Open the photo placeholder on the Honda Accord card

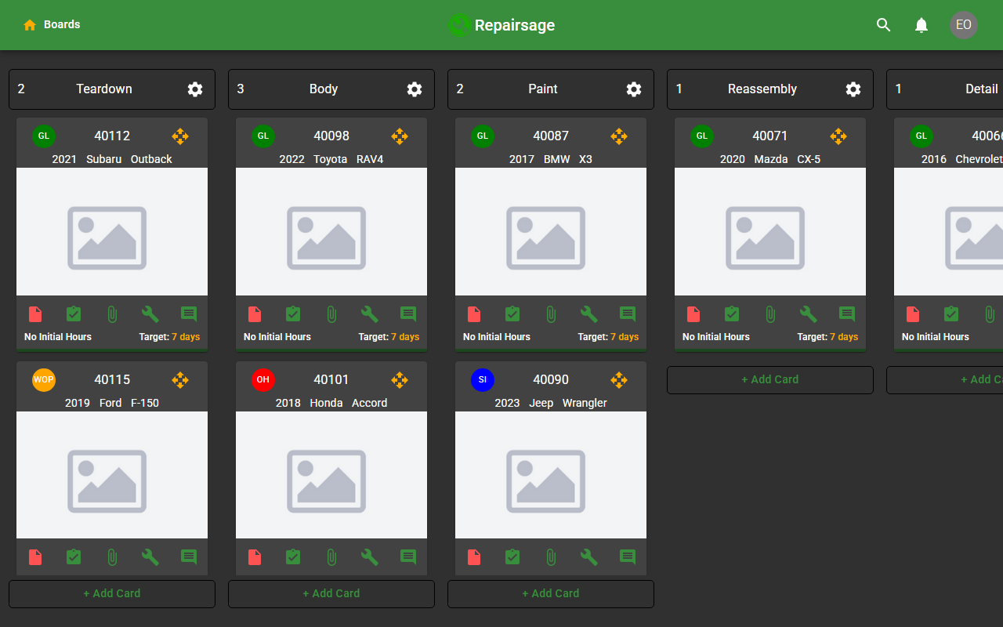tap(331, 476)
